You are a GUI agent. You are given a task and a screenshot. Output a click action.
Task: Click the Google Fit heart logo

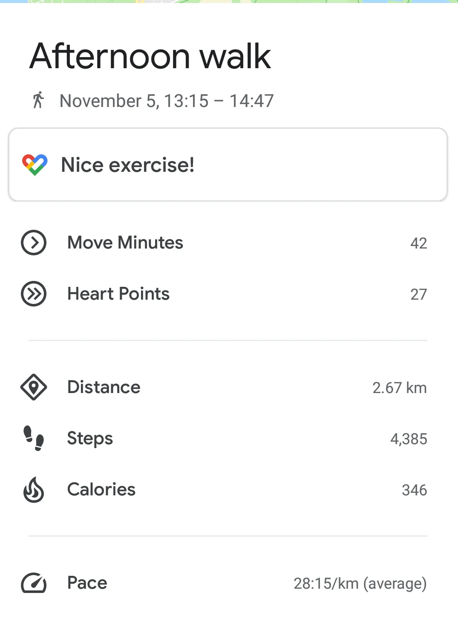pos(35,165)
